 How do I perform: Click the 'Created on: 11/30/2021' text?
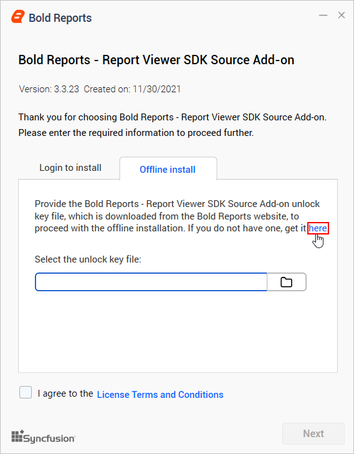coord(132,89)
